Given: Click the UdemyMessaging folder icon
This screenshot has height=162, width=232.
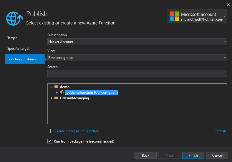Looking at the screenshot, I should (57, 98).
